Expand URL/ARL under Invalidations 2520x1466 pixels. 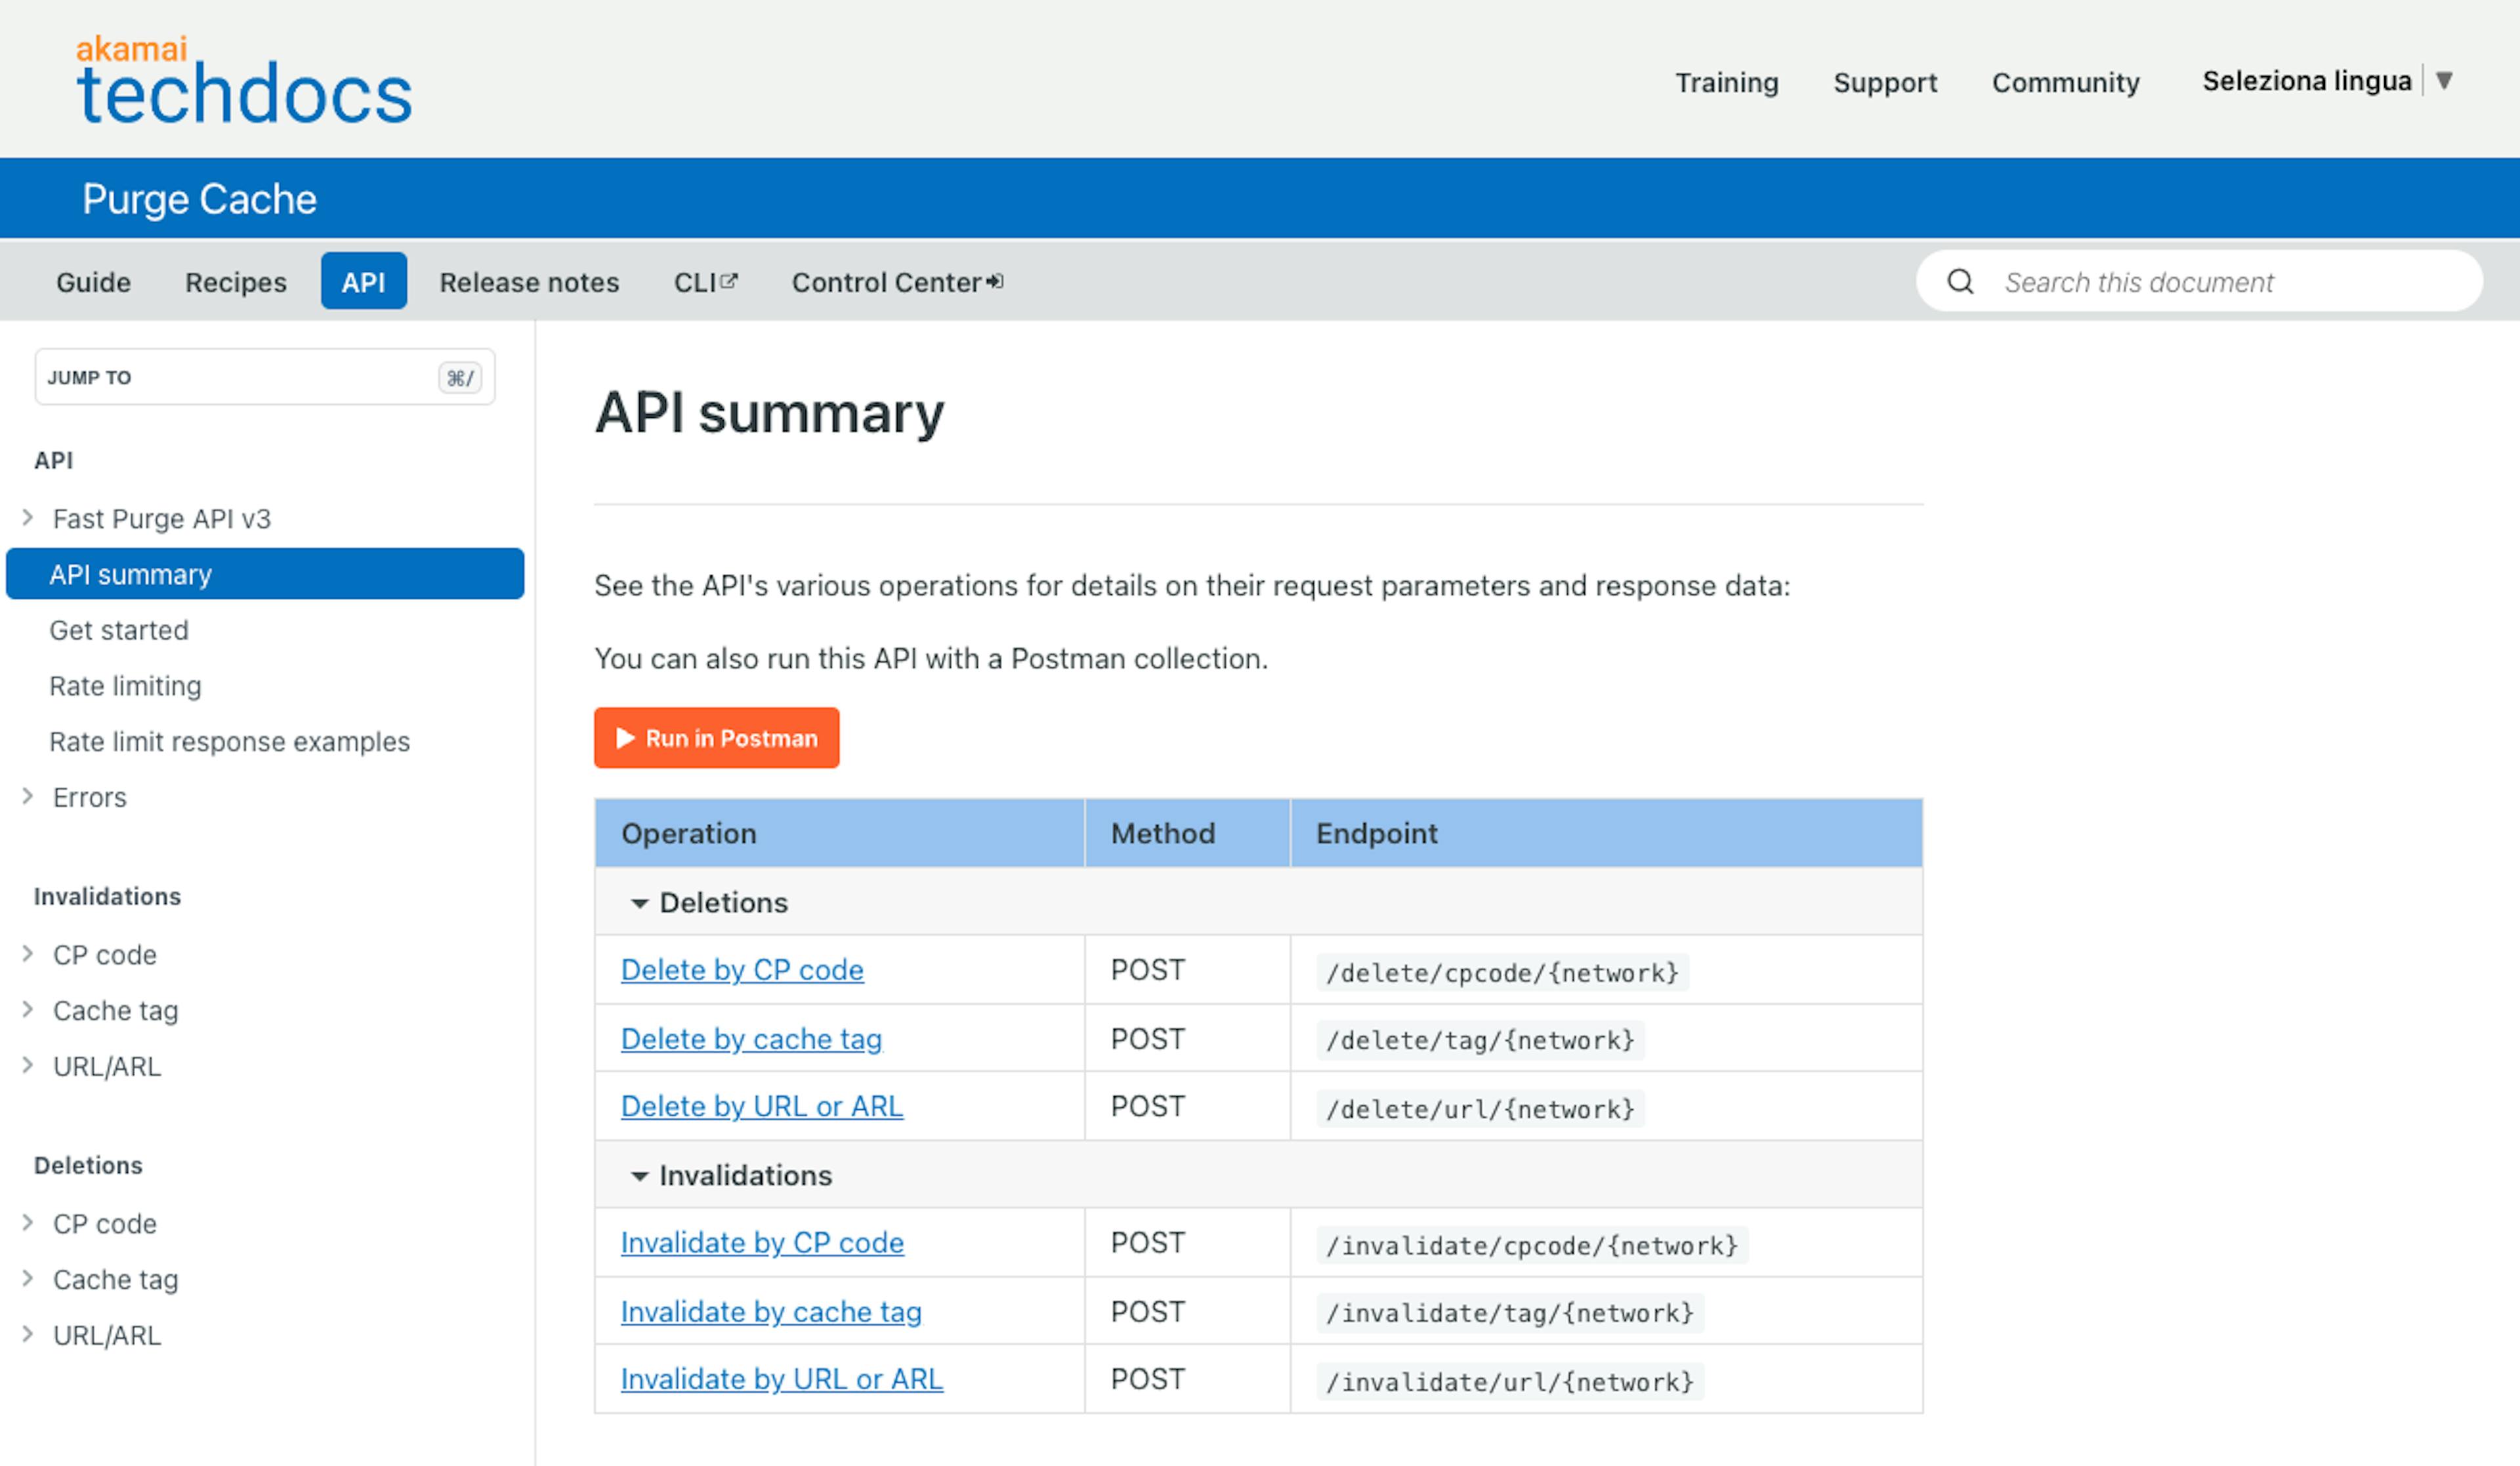coord(28,1067)
